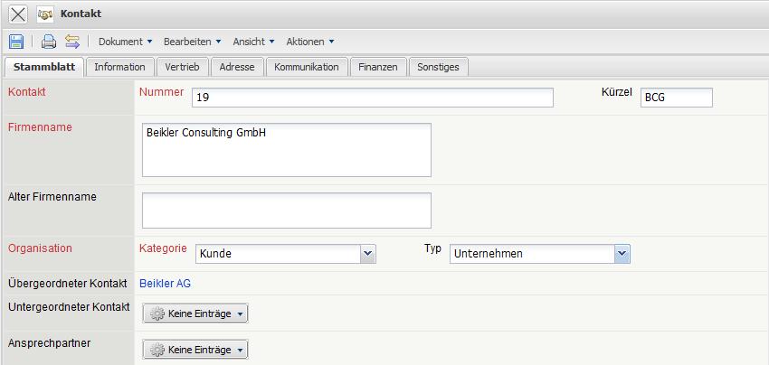
Task: Expand the Ansicht menu
Action: click(x=253, y=42)
